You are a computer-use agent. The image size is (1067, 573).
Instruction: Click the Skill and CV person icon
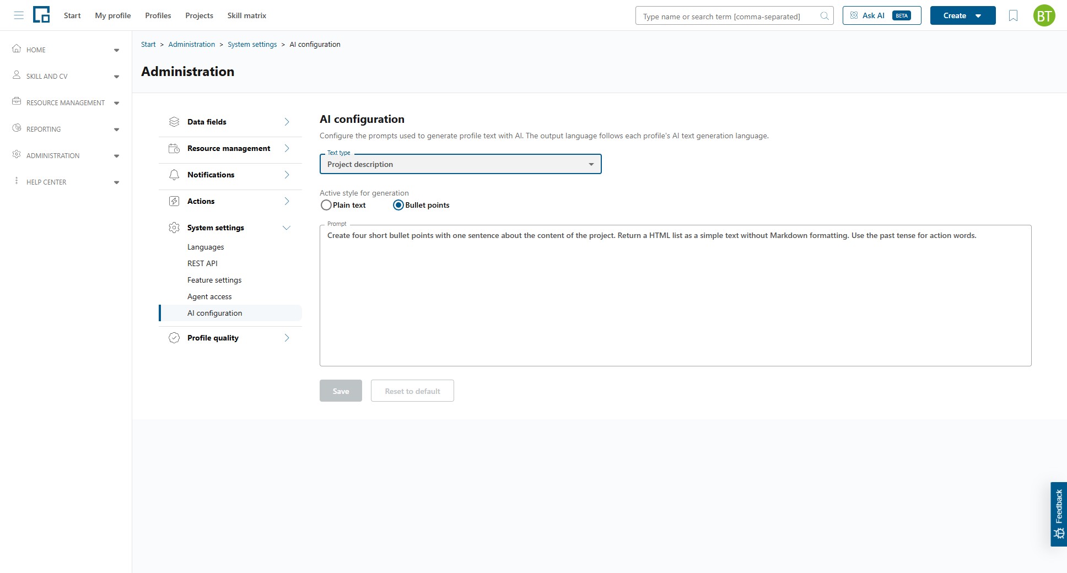[17, 75]
